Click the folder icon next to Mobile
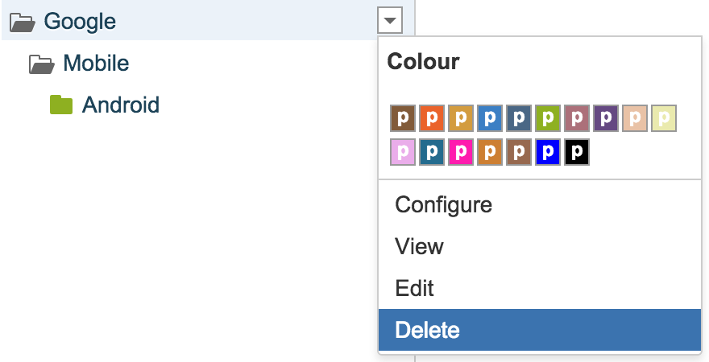Image resolution: width=709 pixels, height=362 pixels. click(41, 63)
